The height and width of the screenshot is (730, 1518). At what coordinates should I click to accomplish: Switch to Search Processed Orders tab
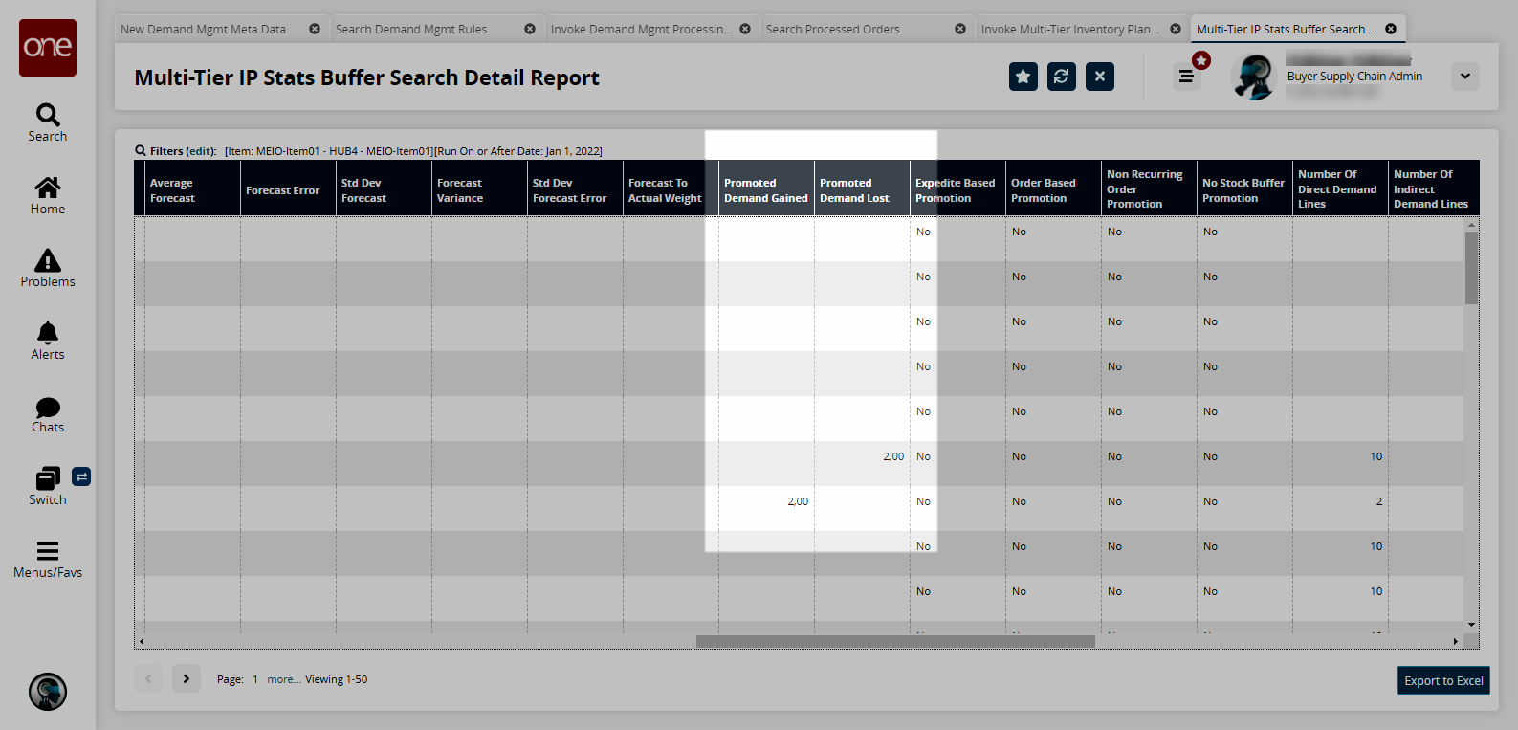click(832, 30)
